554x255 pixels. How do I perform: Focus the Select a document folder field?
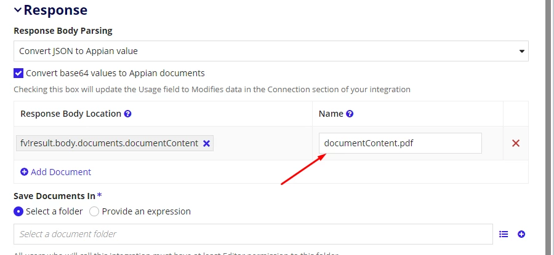253,234
